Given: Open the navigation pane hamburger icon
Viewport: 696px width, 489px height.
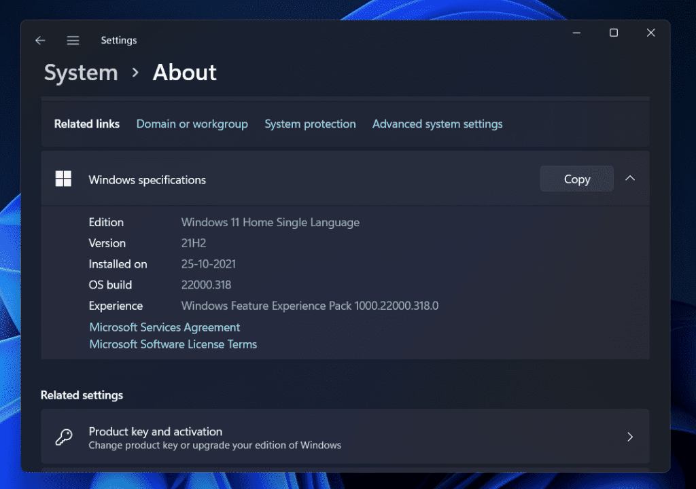Looking at the screenshot, I should pos(73,40).
